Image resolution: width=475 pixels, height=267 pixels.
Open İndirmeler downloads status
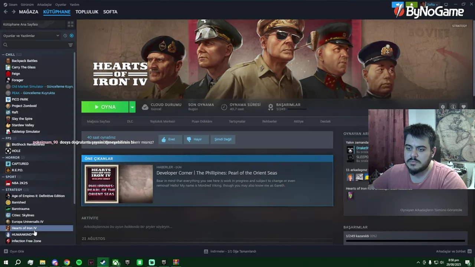coord(230,251)
